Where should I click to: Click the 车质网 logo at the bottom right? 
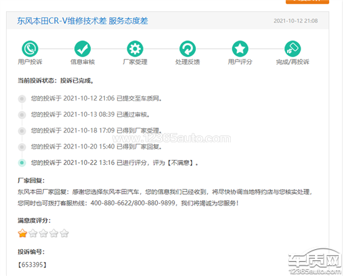pos(315,262)
